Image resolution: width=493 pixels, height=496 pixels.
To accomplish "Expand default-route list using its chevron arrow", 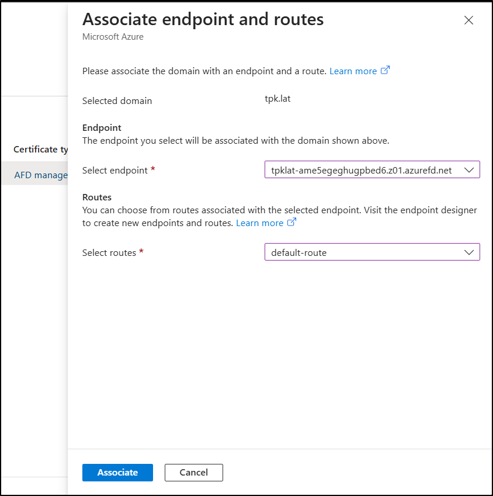I will [x=468, y=252].
